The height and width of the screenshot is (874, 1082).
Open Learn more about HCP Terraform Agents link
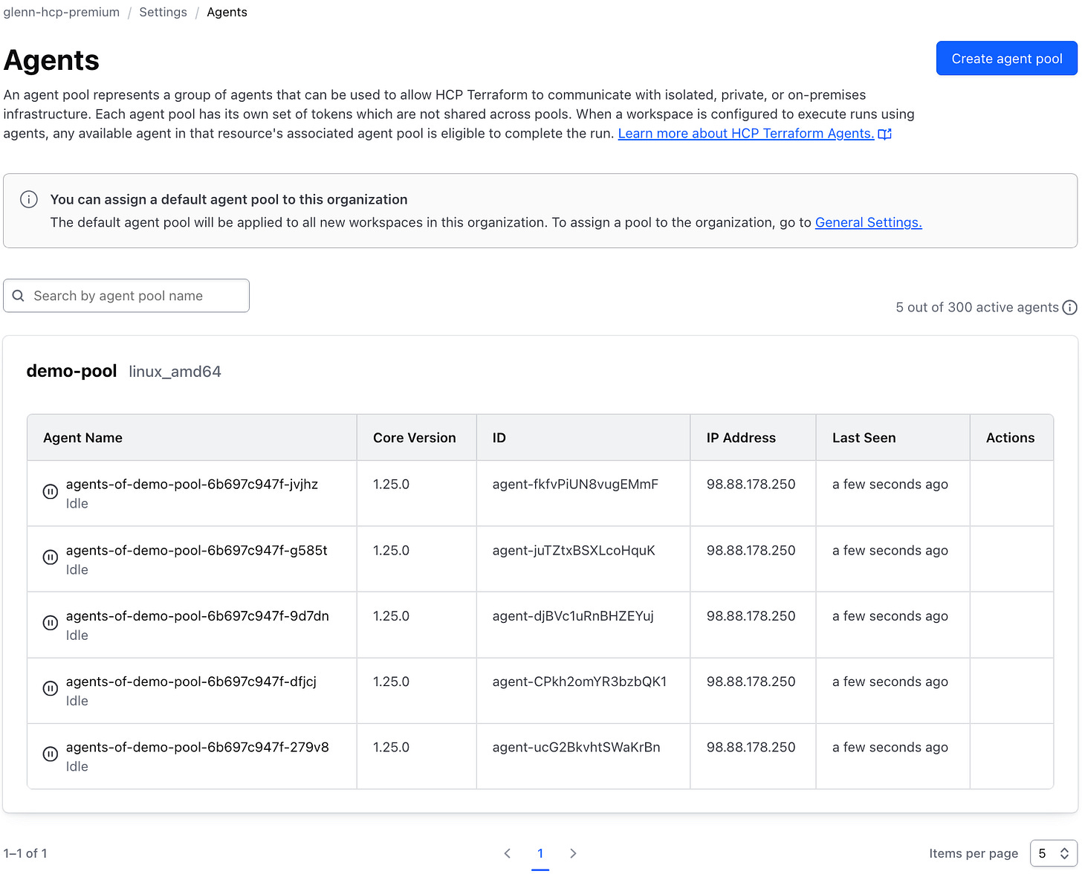point(746,134)
